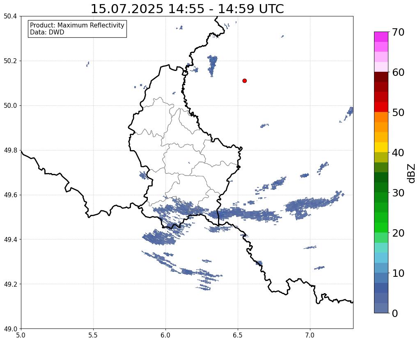The width and height of the screenshot is (420, 342).
Task: Click the latitude axis label '50.0'
Action: pyautogui.click(x=10, y=106)
